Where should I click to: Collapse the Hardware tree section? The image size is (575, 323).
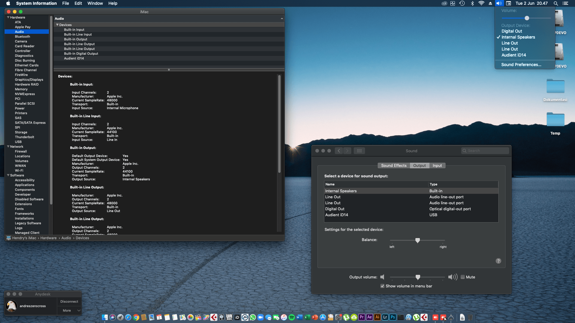(8, 17)
